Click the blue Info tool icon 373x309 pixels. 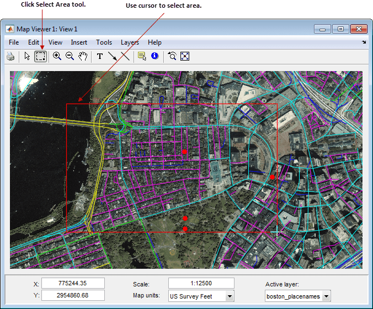(154, 56)
